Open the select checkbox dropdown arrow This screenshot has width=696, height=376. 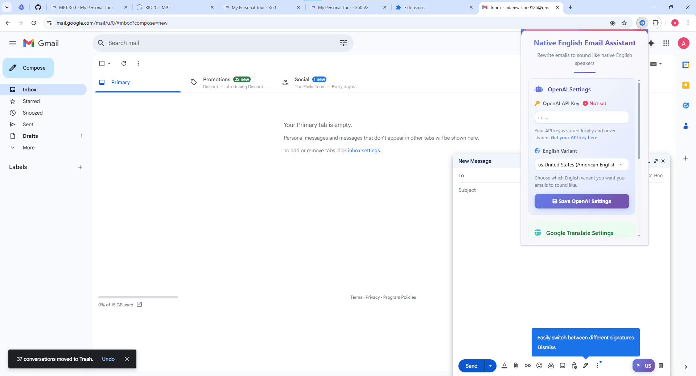click(109, 63)
